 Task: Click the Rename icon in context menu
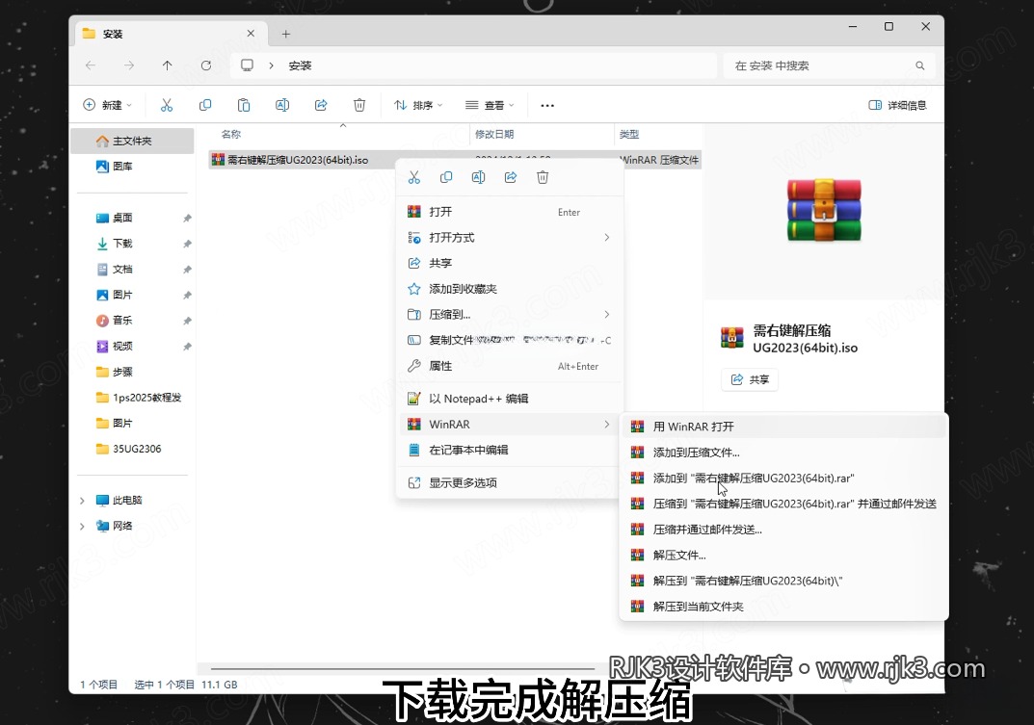click(479, 177)
